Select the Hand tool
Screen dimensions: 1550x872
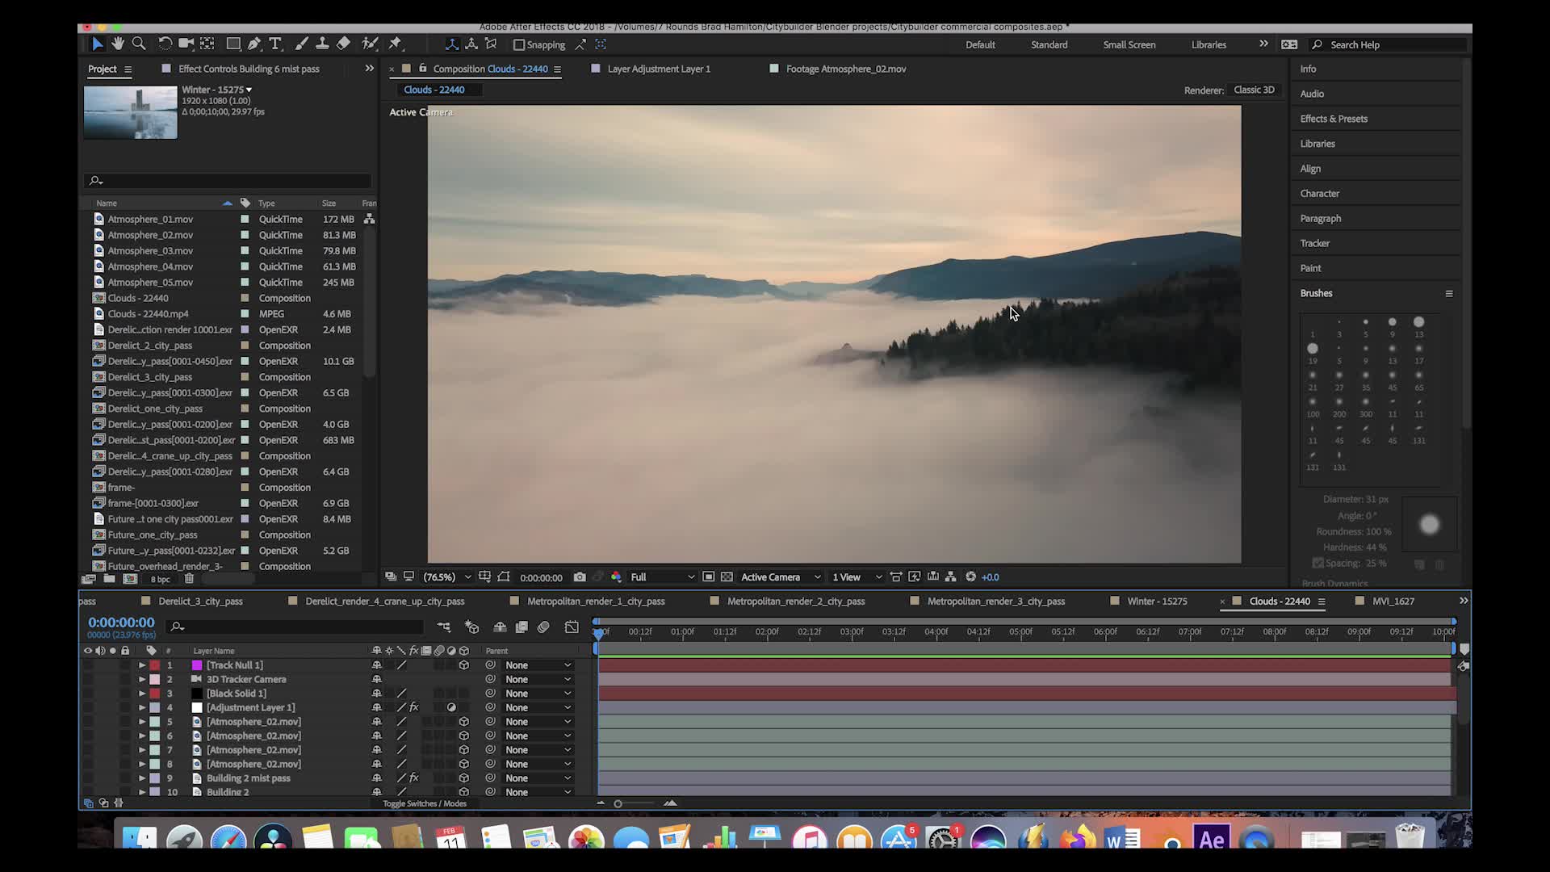pos(118,44)
